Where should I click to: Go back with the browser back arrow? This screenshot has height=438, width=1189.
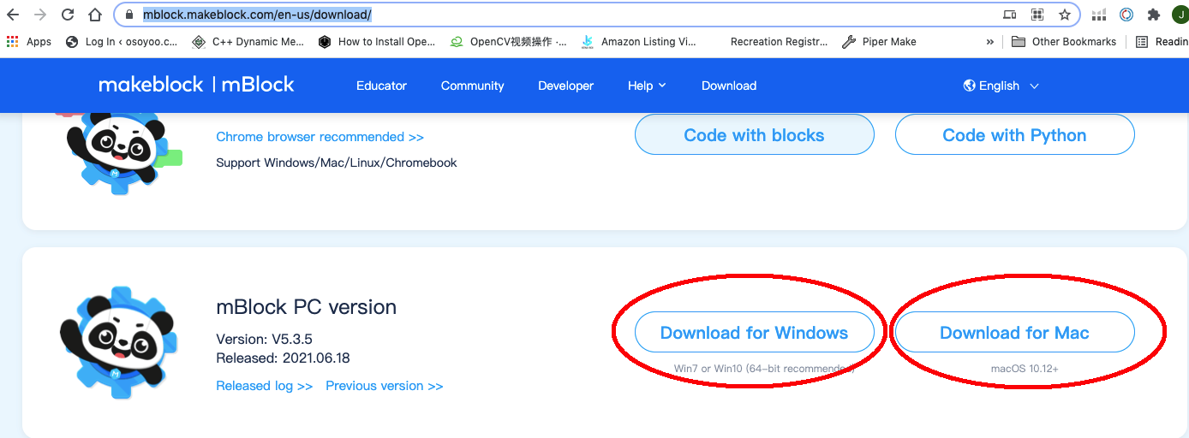[x=13, y=15]
